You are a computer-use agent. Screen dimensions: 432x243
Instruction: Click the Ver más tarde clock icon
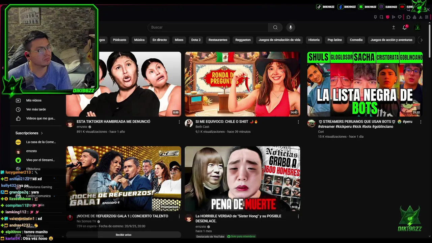[18, 109]
